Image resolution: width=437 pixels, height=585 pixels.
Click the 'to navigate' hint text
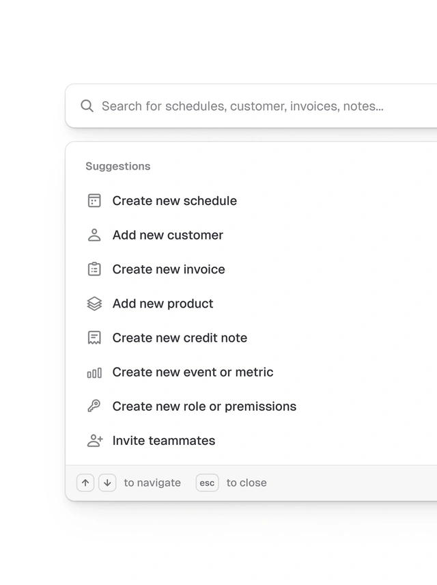[x=152, y=482]
